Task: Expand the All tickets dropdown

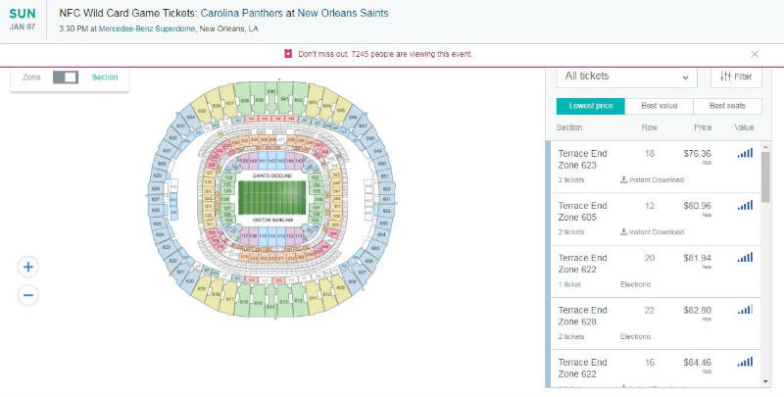Action: [627, 76]
